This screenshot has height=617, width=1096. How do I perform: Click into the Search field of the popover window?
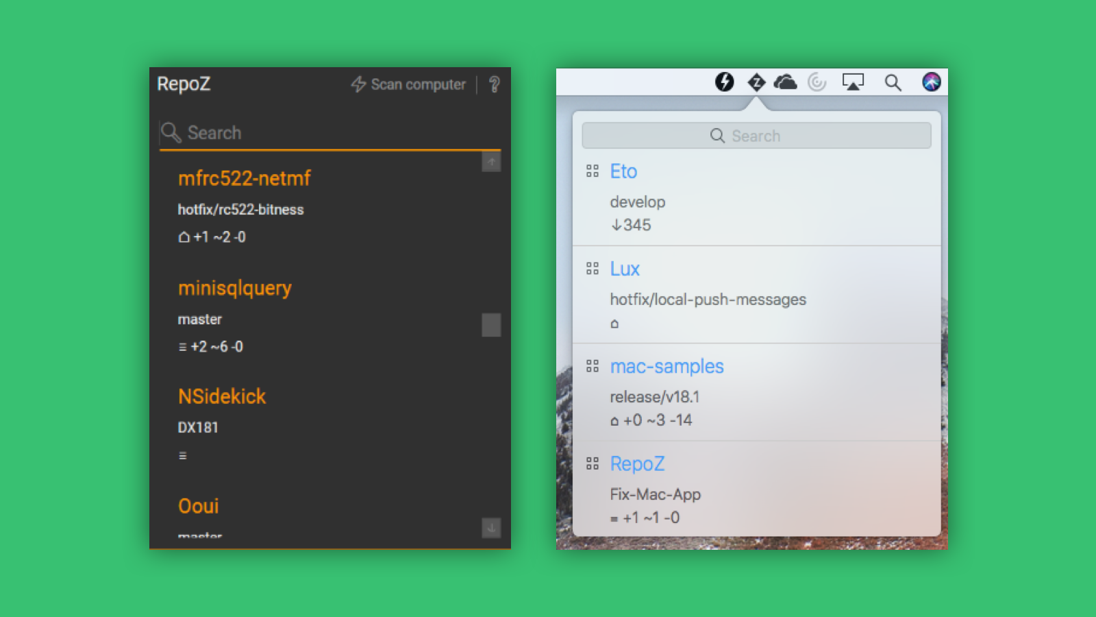click(x=756, y=135)
